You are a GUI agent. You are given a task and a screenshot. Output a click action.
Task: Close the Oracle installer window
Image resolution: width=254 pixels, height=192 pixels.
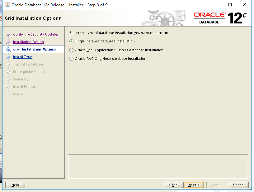tap(244, 5)
